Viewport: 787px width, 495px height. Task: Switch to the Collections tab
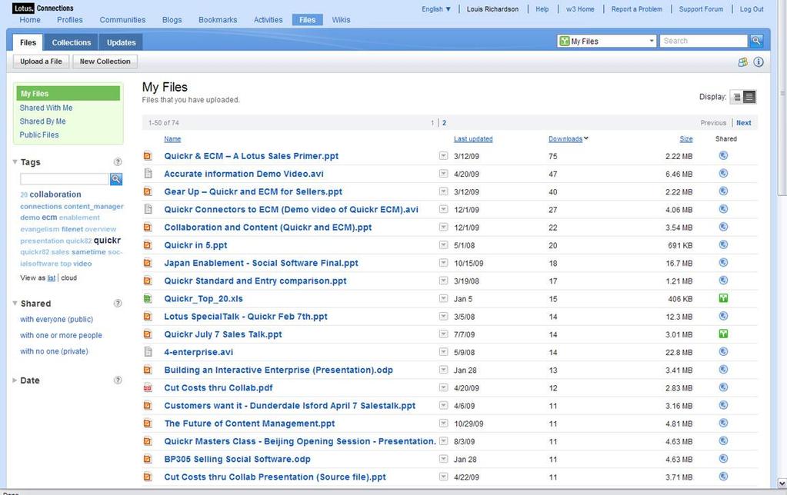click(72, 42)
